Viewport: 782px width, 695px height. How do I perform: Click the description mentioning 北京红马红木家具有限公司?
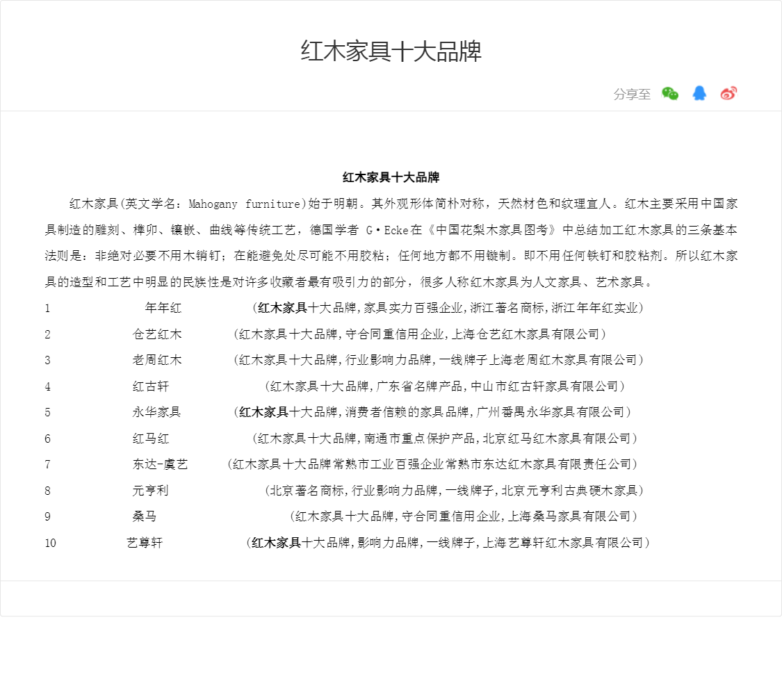[x=445, y=439]
